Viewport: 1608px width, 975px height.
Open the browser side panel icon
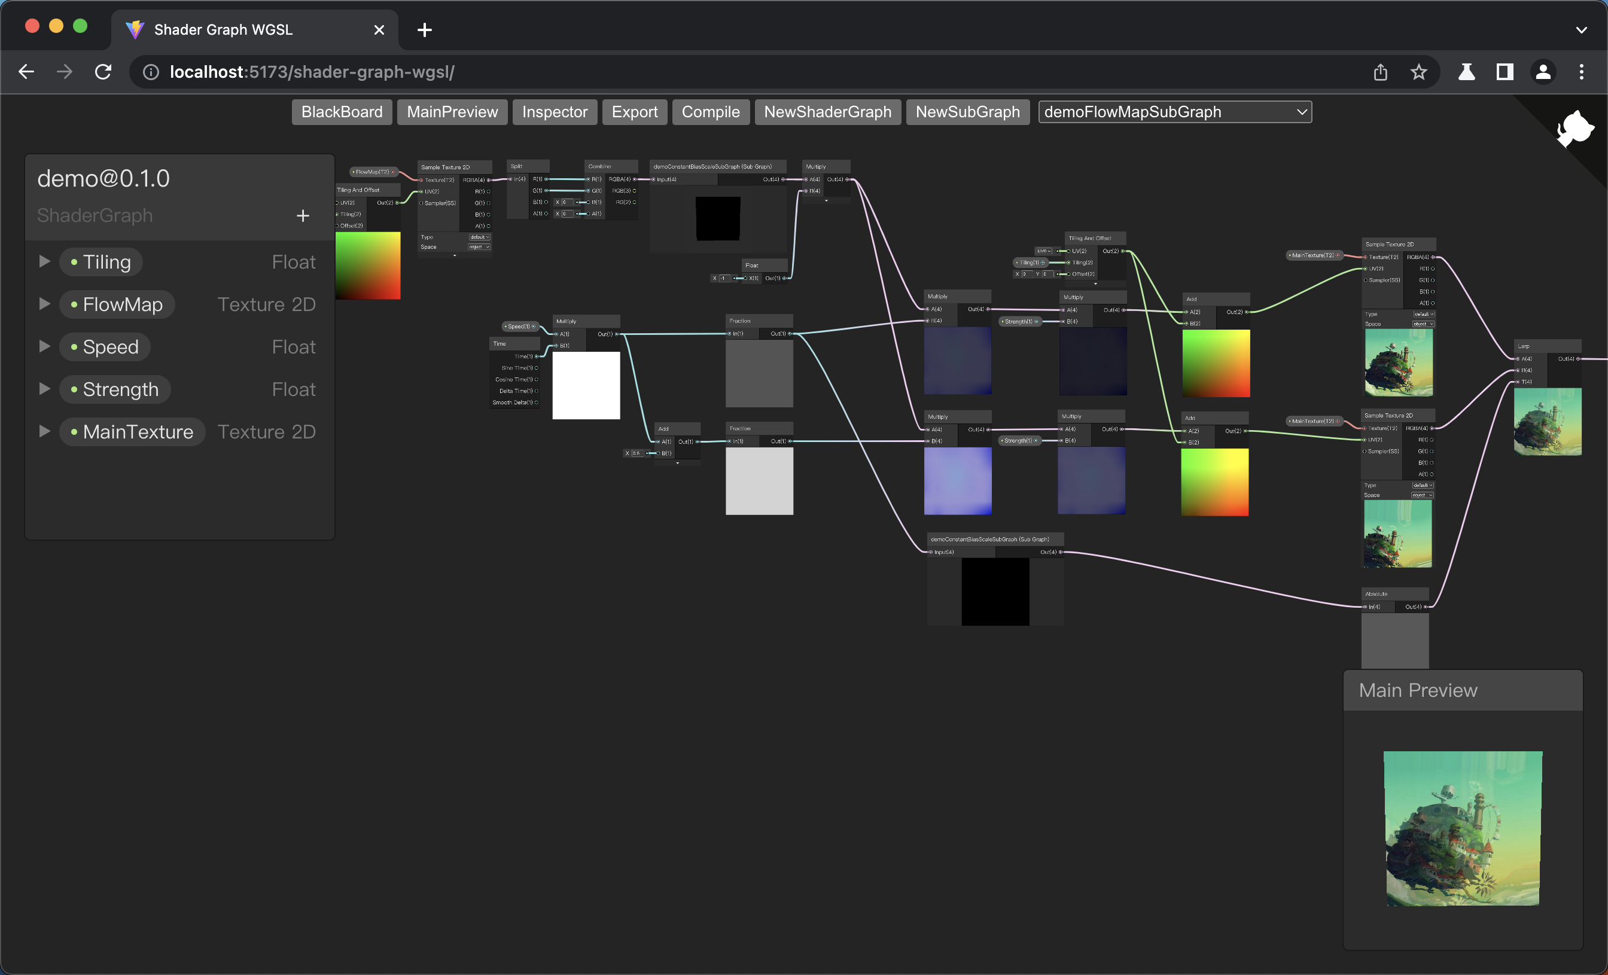pos(1505,72)
